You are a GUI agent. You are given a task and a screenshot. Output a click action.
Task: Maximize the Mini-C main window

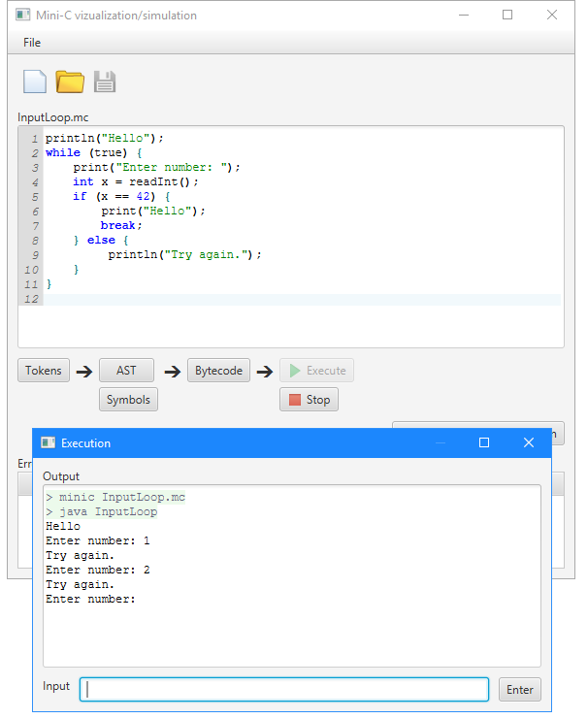click(507, 16)
